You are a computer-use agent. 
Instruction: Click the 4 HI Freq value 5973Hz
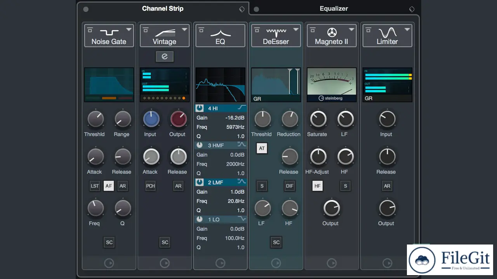pyautogui.click(x=235, y=127)
